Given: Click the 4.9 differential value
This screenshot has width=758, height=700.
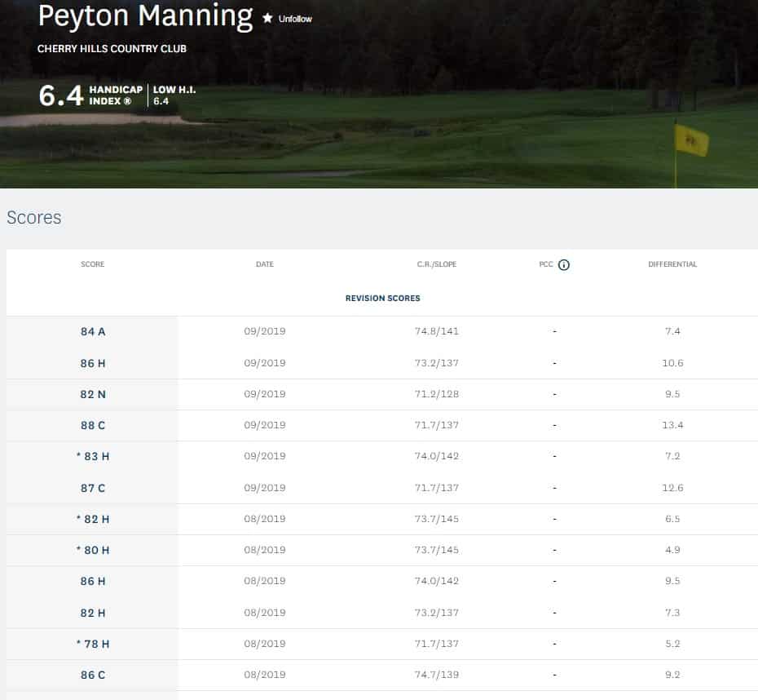Looking at the screenshot, I should (x=672, y=550).
